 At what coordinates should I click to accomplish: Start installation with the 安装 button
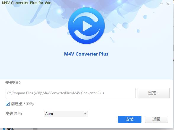point(130,119)
